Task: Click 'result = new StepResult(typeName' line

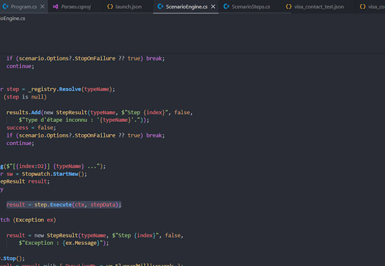Action: pos(95,235)
